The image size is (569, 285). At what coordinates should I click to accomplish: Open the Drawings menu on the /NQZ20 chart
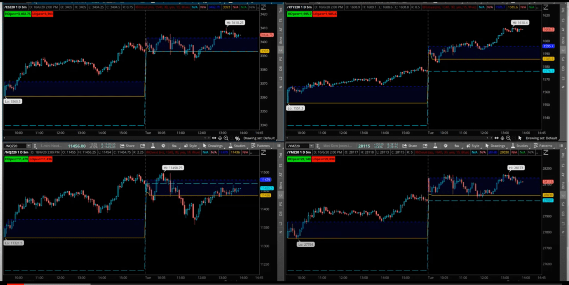pyautogui.click(x=213, y=146)
